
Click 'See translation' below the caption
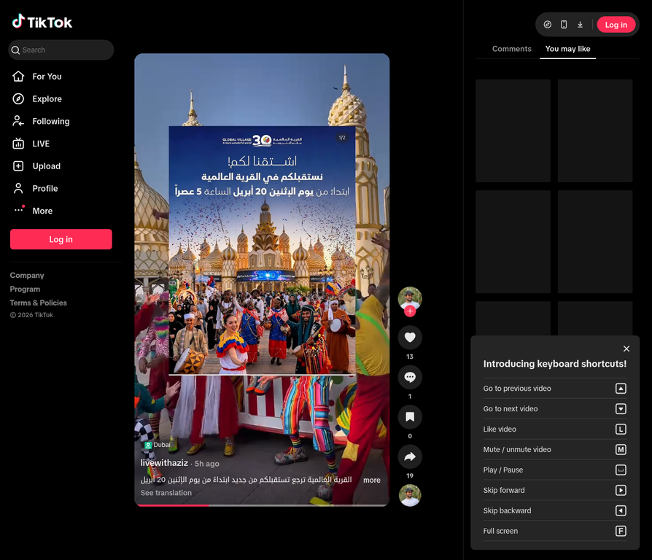pos(167,492)
